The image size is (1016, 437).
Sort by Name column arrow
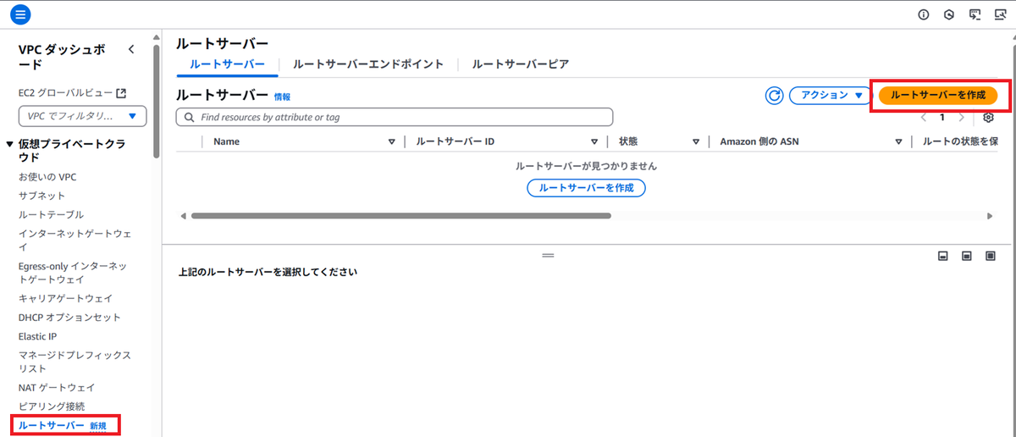click(x=391, y=141)
